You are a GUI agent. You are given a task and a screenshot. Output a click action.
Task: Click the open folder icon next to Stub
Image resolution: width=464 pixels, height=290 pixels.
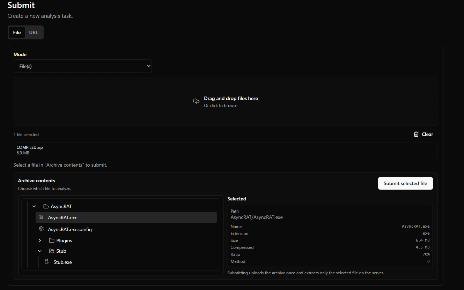tap(52, 251)
